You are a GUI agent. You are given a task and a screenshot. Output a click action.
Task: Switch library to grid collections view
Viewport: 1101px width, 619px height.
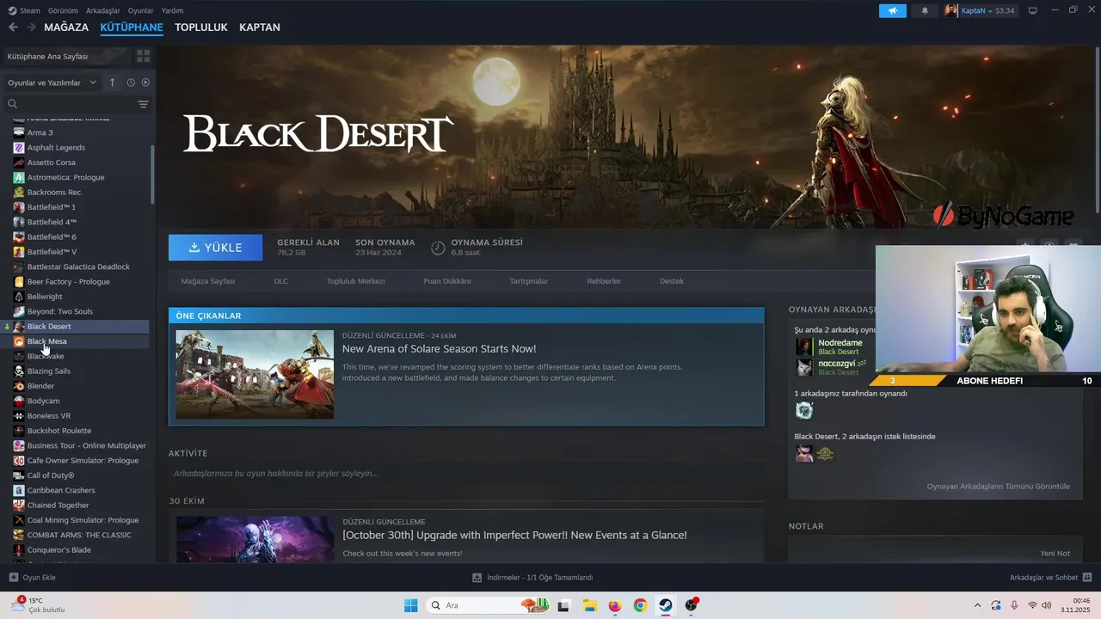click(x=143, y=56)
